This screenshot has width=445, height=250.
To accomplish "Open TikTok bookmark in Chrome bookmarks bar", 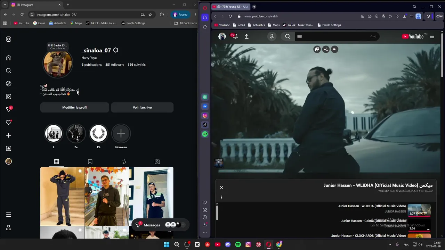I will [x=101, y=23].
